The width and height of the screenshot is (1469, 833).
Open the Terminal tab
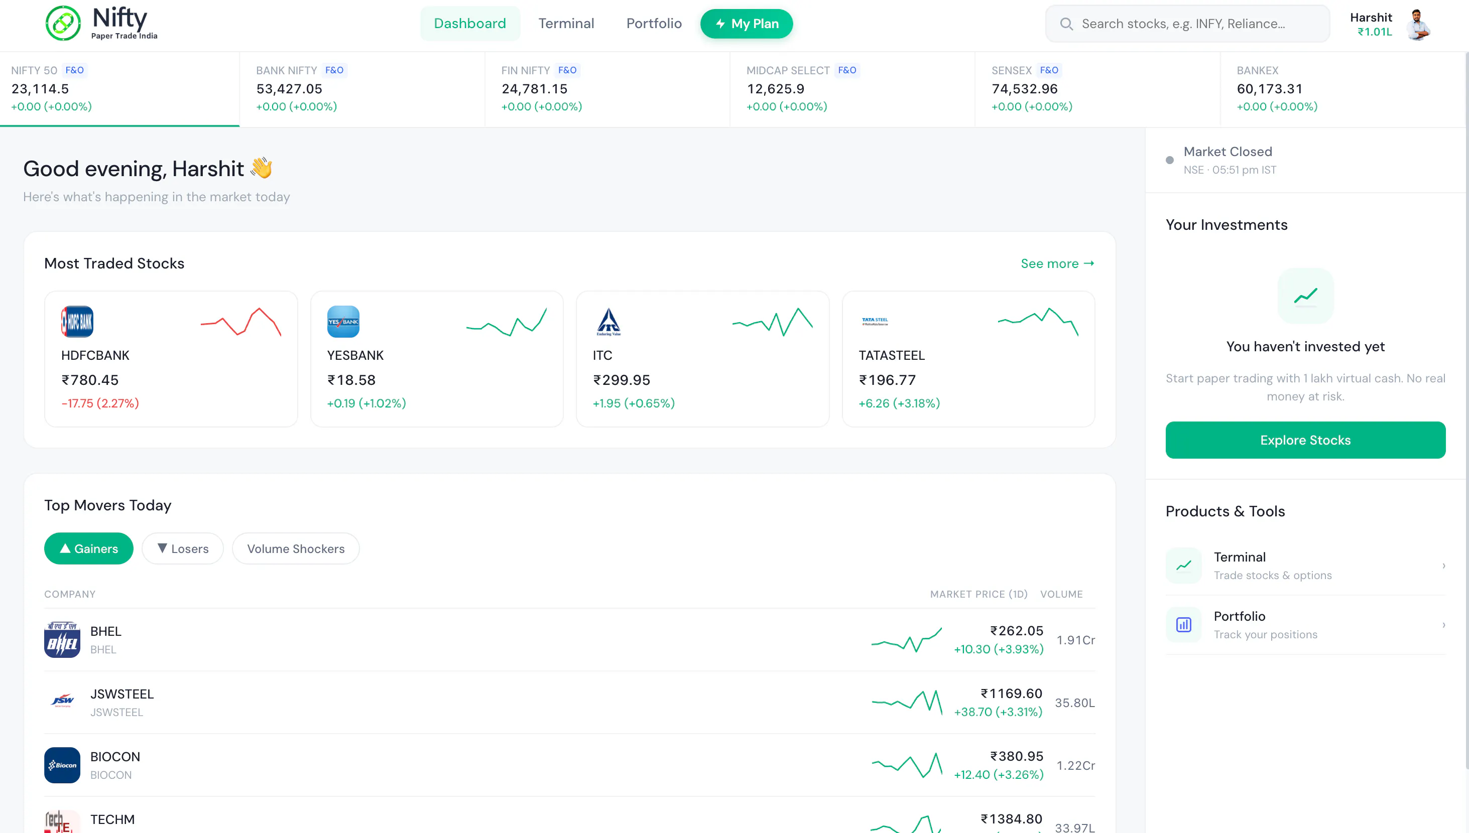pos(566,24)
